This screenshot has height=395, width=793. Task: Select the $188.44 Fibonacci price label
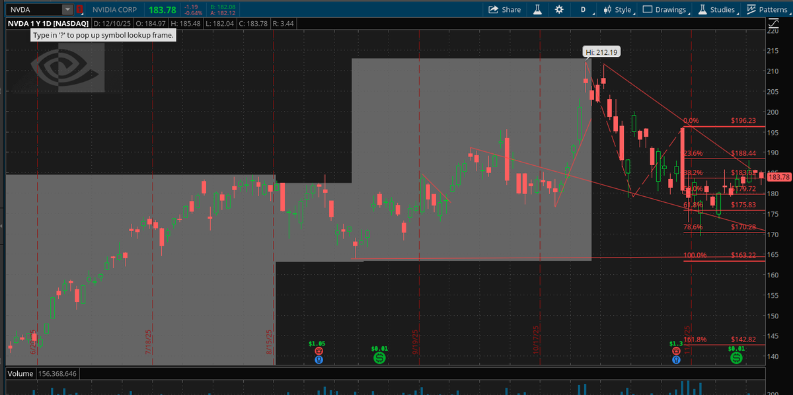coord(743,153)
